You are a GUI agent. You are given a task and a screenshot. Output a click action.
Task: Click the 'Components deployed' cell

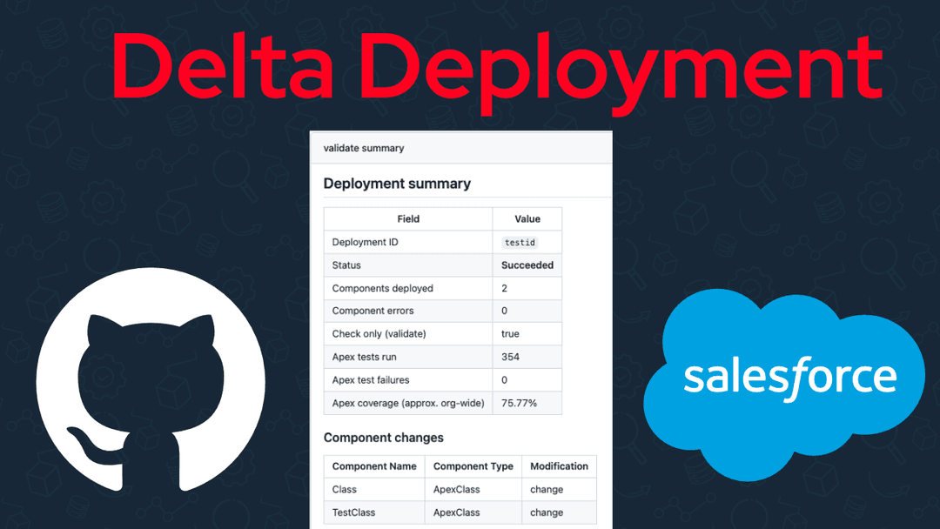408,288
